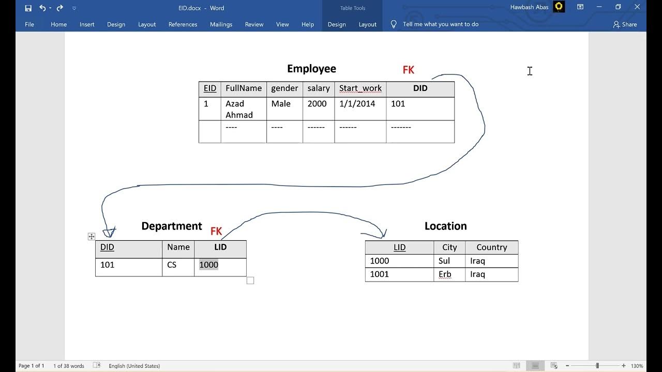Click the Tell me lightbulb icon

[394, 24]
